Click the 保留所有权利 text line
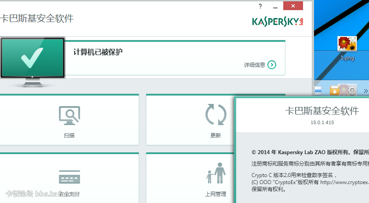This screenshot has height=203, width=369. pos(269,189)
